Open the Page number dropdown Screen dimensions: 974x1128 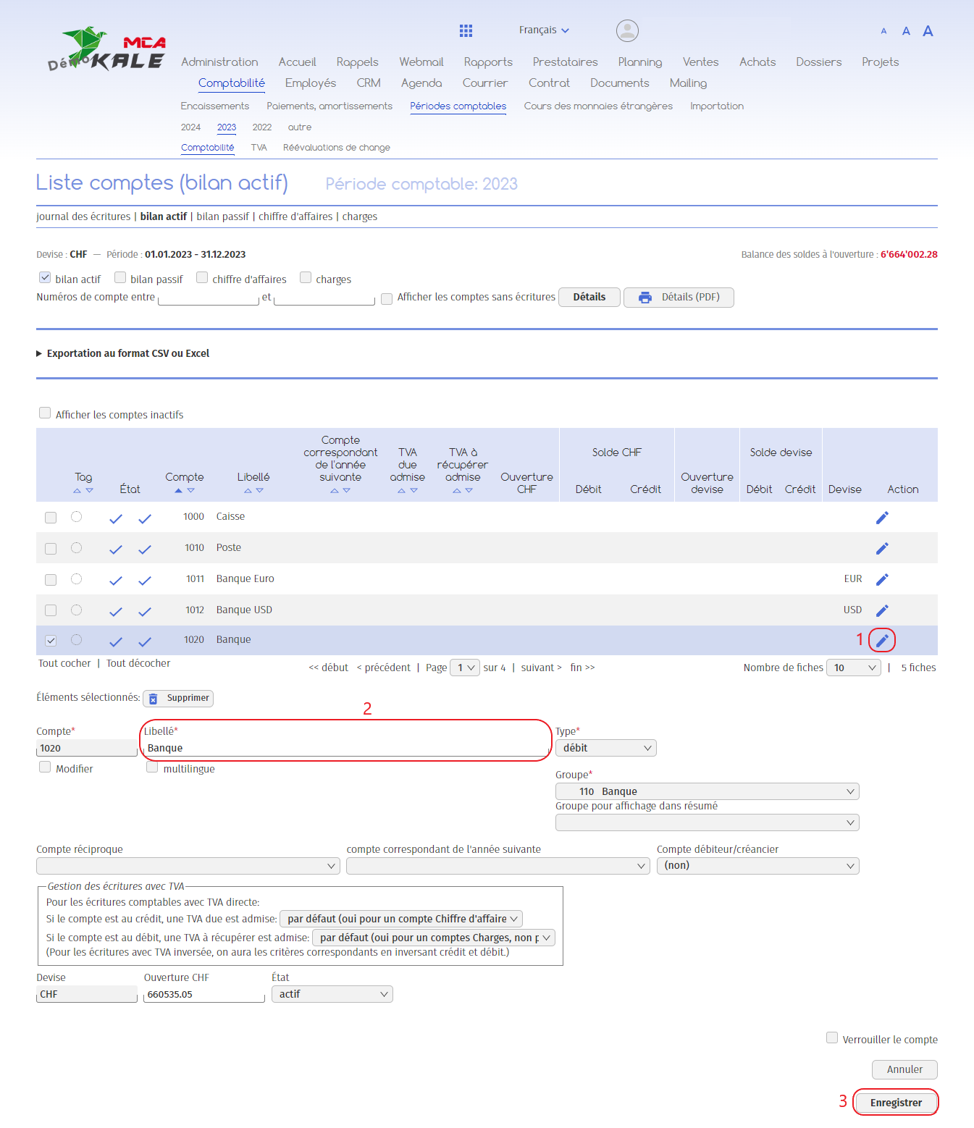click(x=465, y=668)
